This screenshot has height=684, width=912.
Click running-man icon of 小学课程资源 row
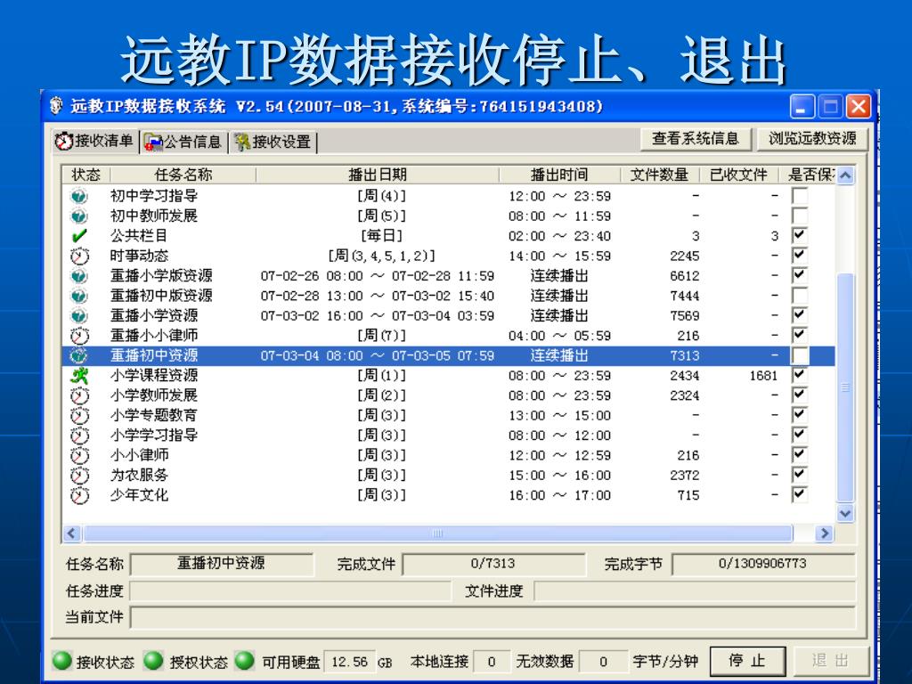[x=79, y=376]
